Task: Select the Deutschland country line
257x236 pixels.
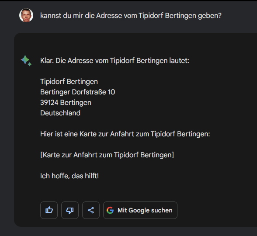Action: pos(60,113)
